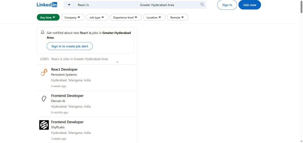Open the Deccan AI company logo

coord(44,99)
